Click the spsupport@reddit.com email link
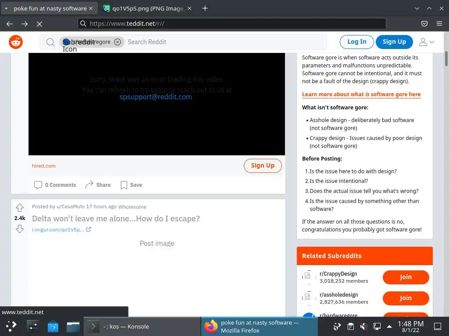 coord(156,97)
